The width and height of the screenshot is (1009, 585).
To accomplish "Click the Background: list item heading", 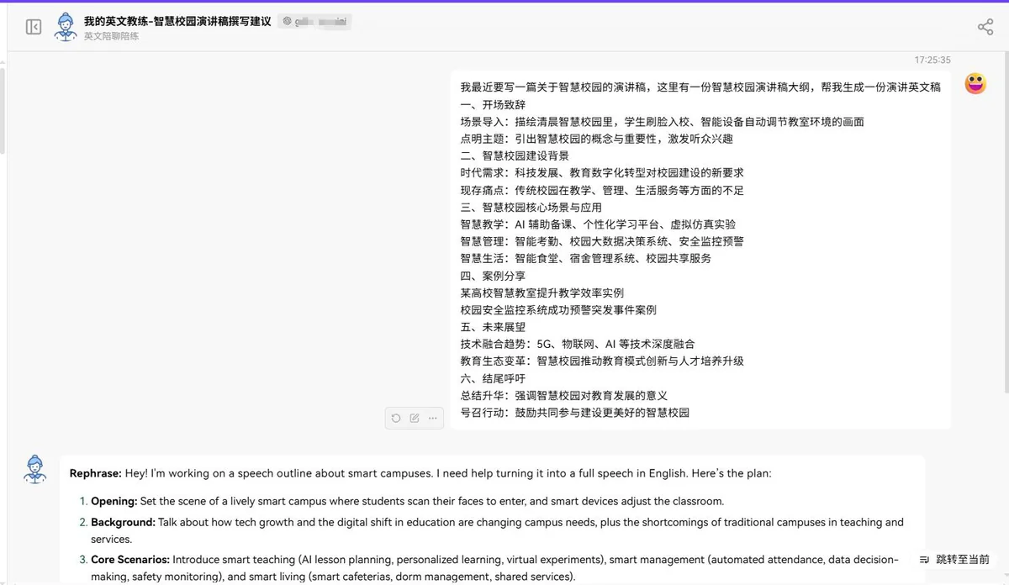I will (x=123, y=522).
